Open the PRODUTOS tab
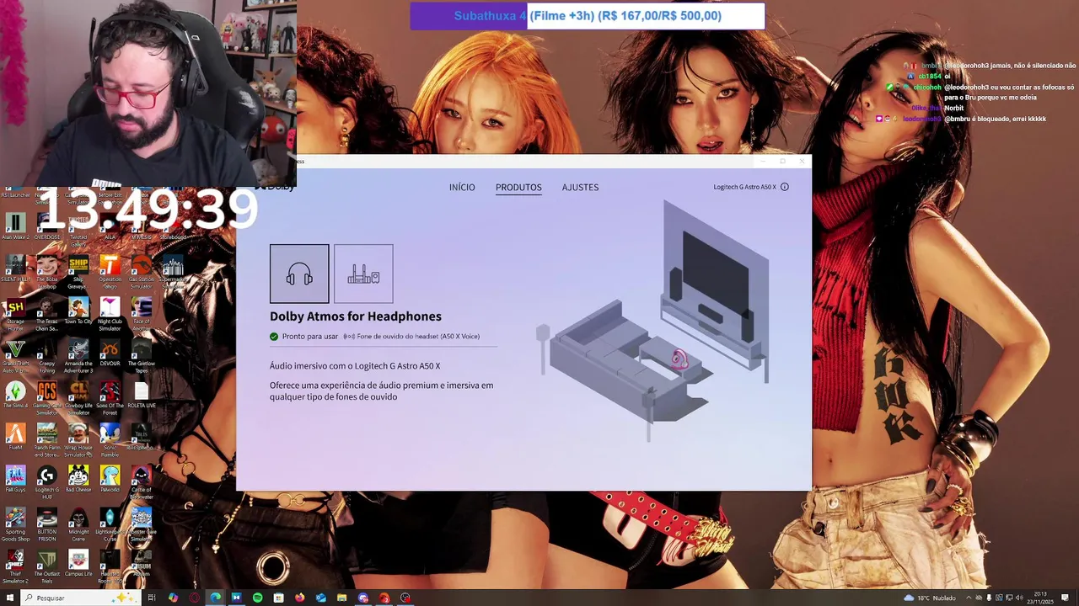The width and height of the screenshot is (1079, 606). coord(518,187)
